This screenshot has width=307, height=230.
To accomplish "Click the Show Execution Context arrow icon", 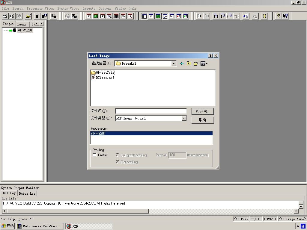I will pyautogui.click(x=246, y=16).
